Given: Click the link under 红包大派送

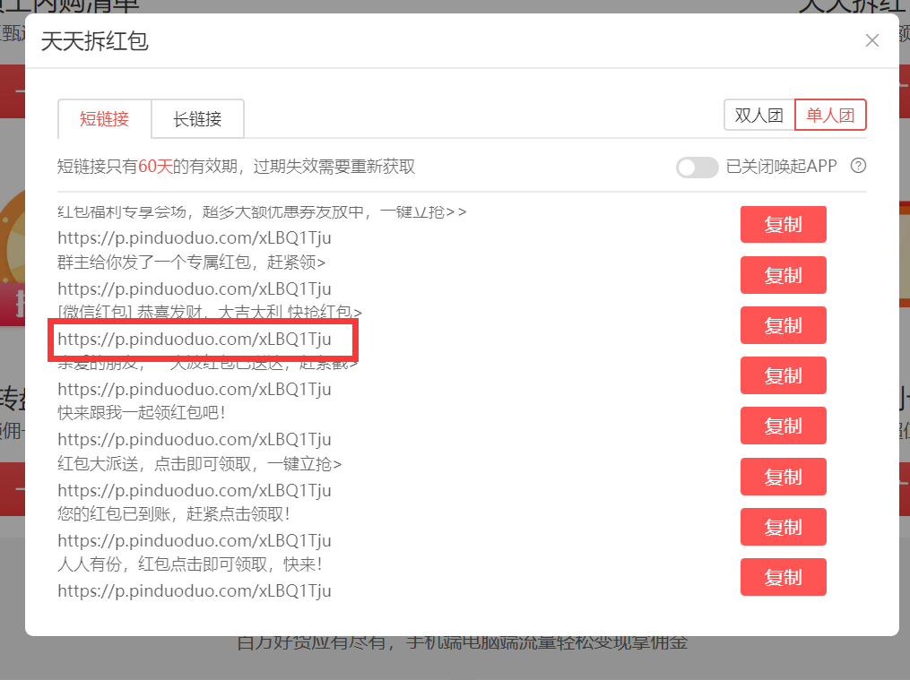Looking at the screenshot, I should tap(195, 490).
